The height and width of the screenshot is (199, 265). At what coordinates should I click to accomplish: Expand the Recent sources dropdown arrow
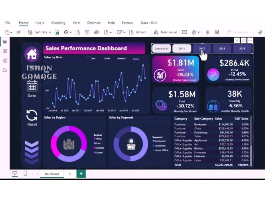(x=111, y=32)
